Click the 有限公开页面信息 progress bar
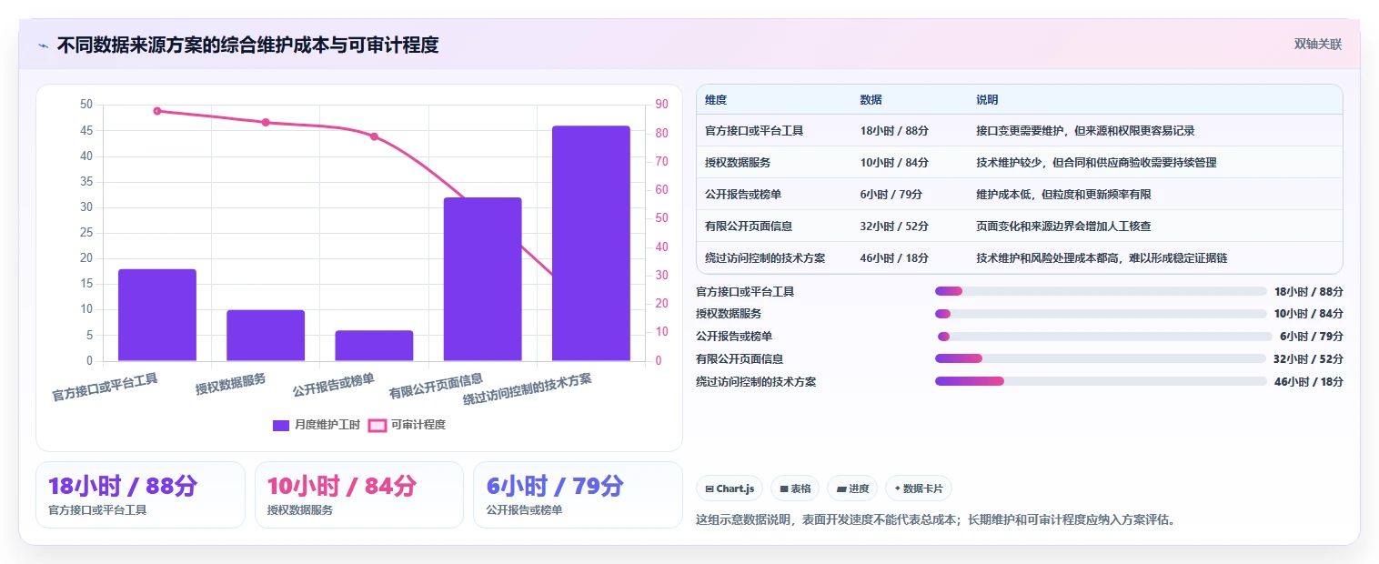The image size is (1379, 564). pyautogui.click(x=1101, y=358)
